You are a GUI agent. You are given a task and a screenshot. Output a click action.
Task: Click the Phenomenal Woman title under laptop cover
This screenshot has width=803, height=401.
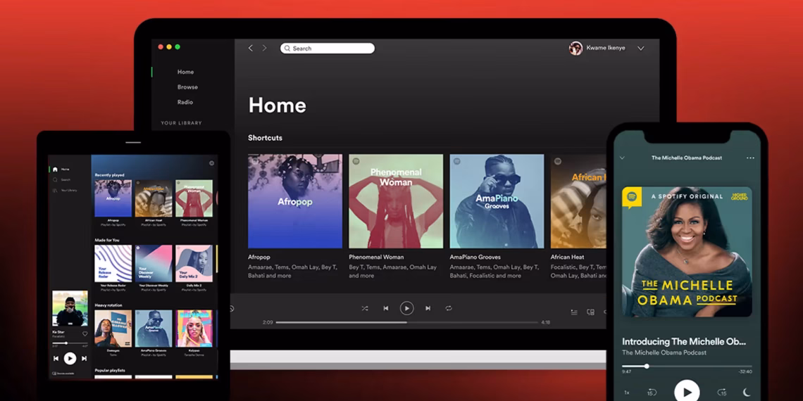tap(376, 257)
